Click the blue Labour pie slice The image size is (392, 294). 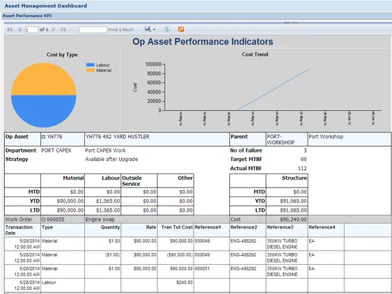pos(43,111)
